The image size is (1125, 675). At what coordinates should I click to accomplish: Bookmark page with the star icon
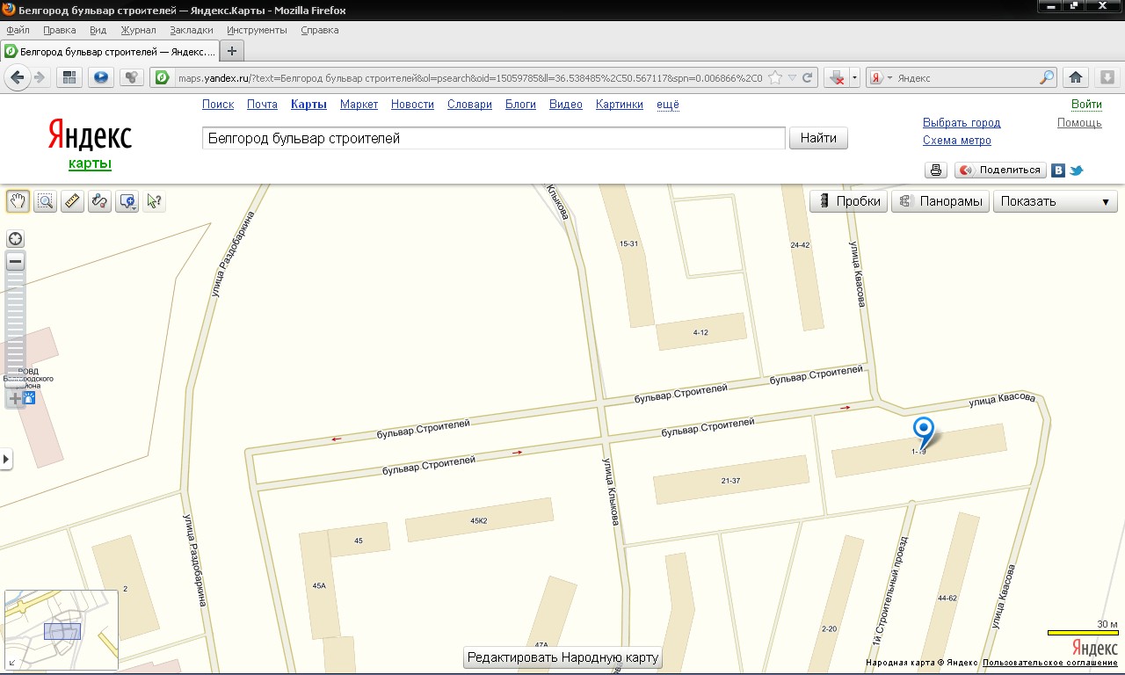point(775,77)
